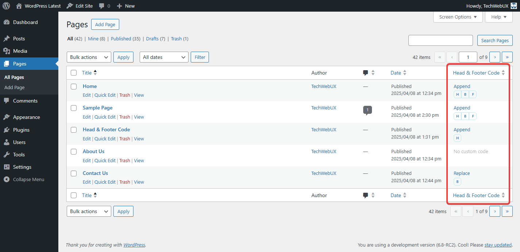
Task: Filter pages by Mine
Action: point(93,39)
